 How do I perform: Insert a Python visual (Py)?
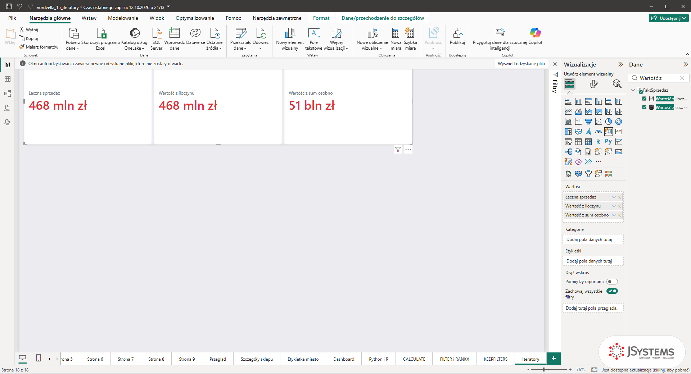(608, 142)
